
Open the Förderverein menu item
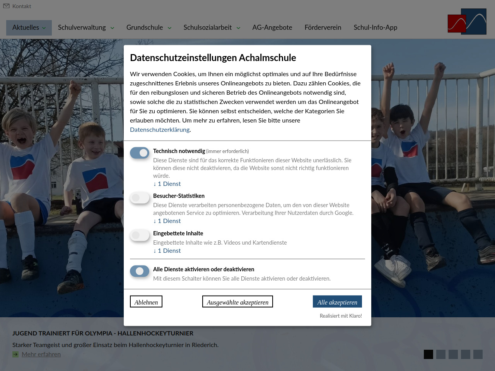(323, 27)
